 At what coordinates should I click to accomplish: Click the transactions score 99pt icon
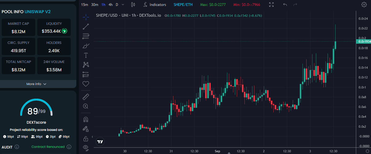(18, 136)
